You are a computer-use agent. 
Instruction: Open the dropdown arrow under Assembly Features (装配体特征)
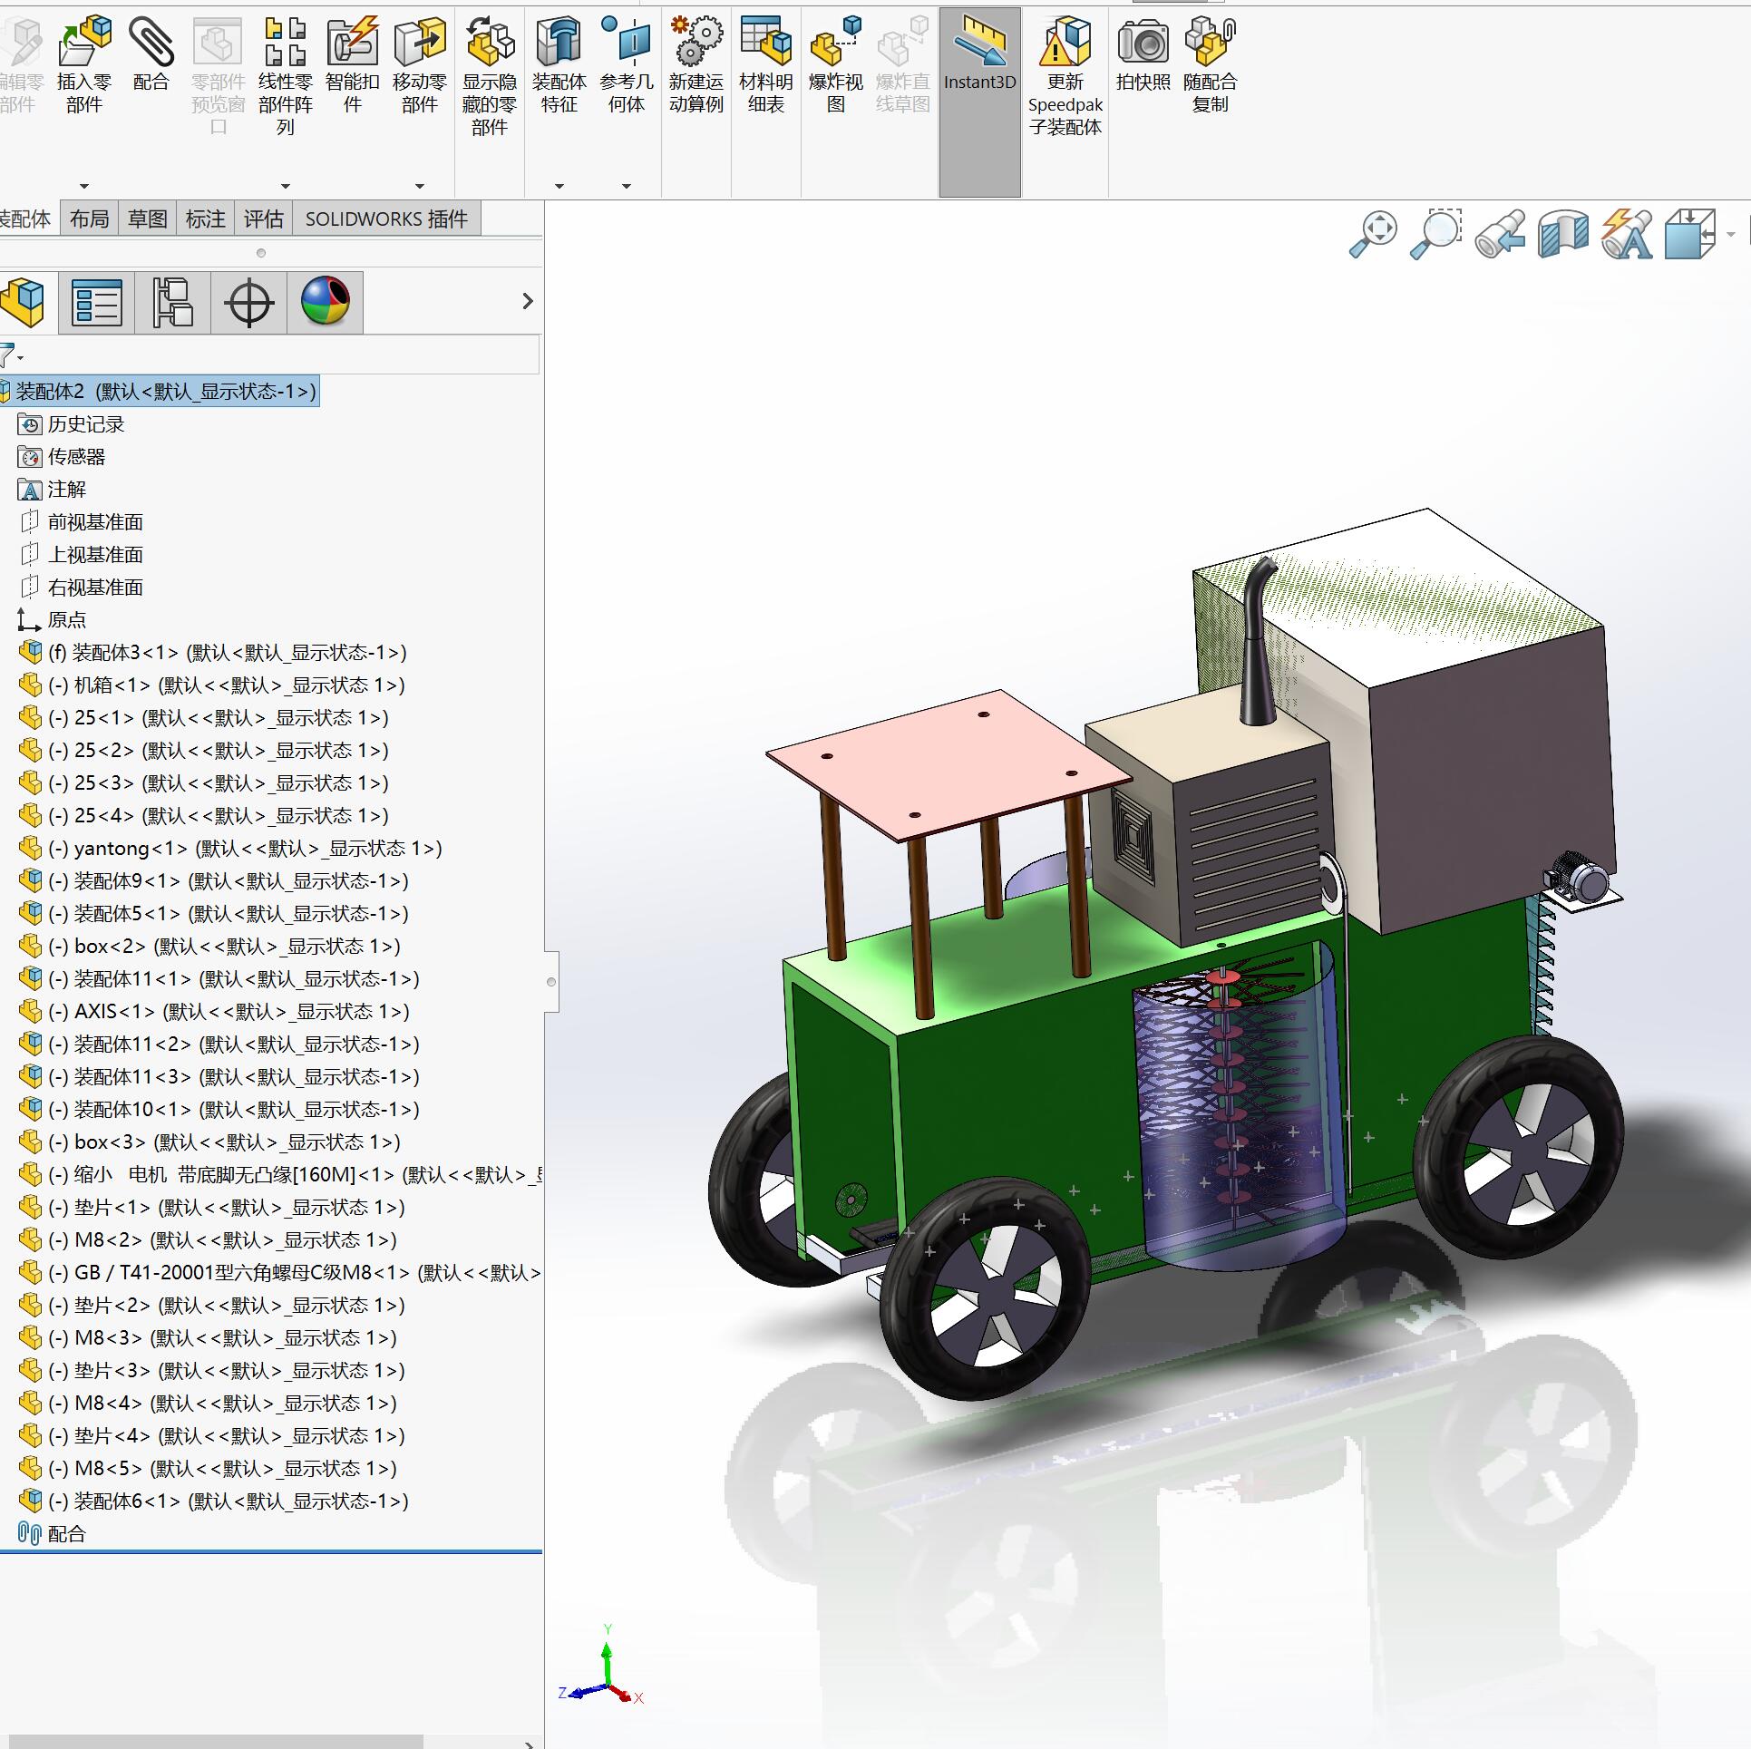click(559, 186)
